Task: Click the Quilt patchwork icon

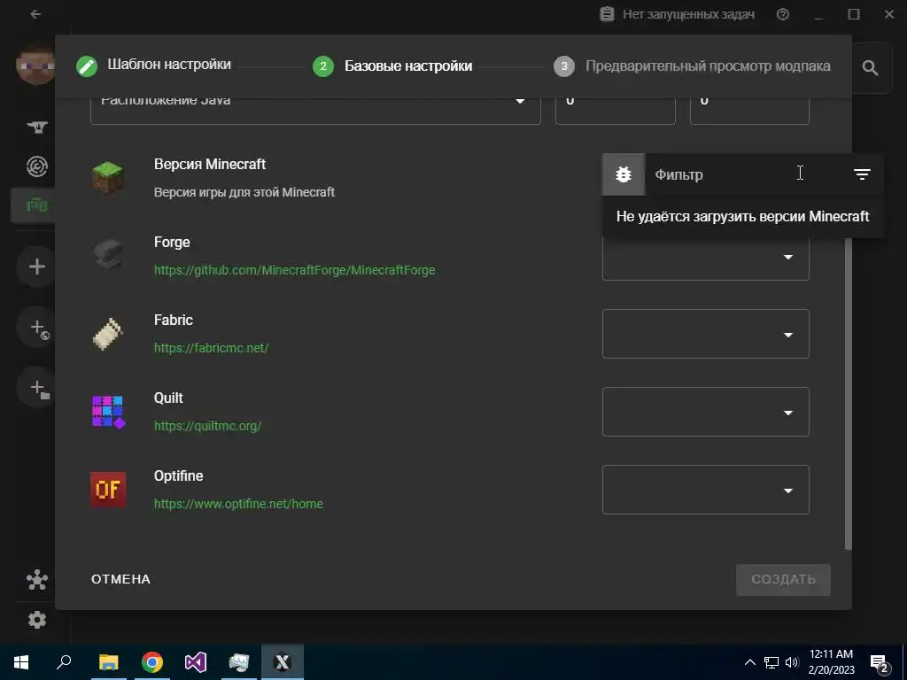Action: [108, 412]
